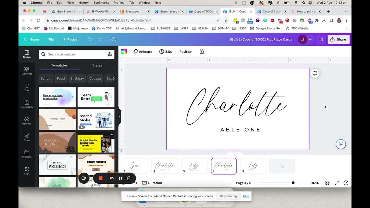Viewport: 370px width, 208px height.
Task: Redo the action in Canva
Action: click(x=100, y=39)
